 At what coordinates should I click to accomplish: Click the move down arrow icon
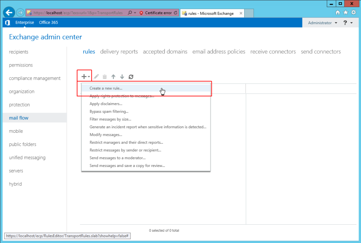(x=122, y=76)
